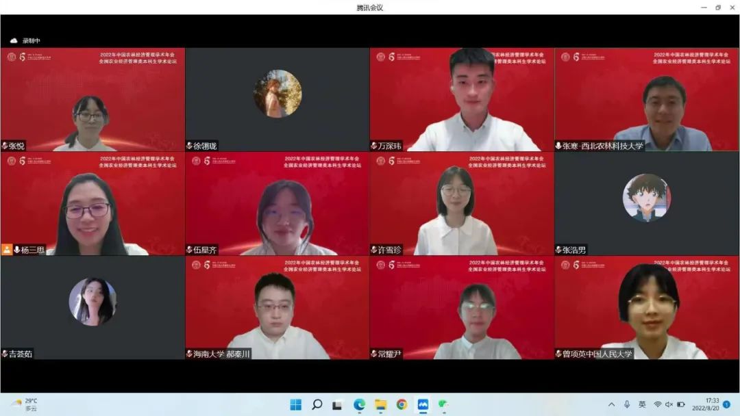Click the host badge icon beside 杨三思
The width and height of the screenshot is (740, 416).
[7, 250]
